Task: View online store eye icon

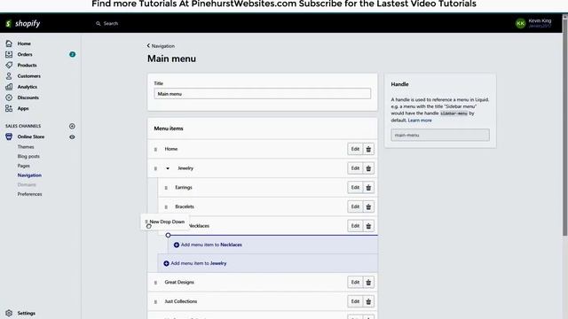Action: point(72,137)
